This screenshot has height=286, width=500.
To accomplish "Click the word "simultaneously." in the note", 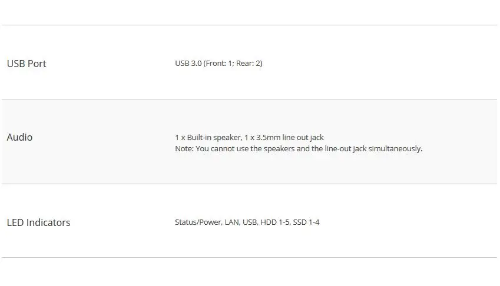I will click(395, 149).
